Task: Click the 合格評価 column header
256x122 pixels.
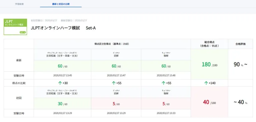Action: click(240, 44)
